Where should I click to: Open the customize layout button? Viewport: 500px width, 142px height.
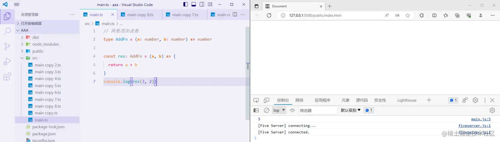pos(210,5)
